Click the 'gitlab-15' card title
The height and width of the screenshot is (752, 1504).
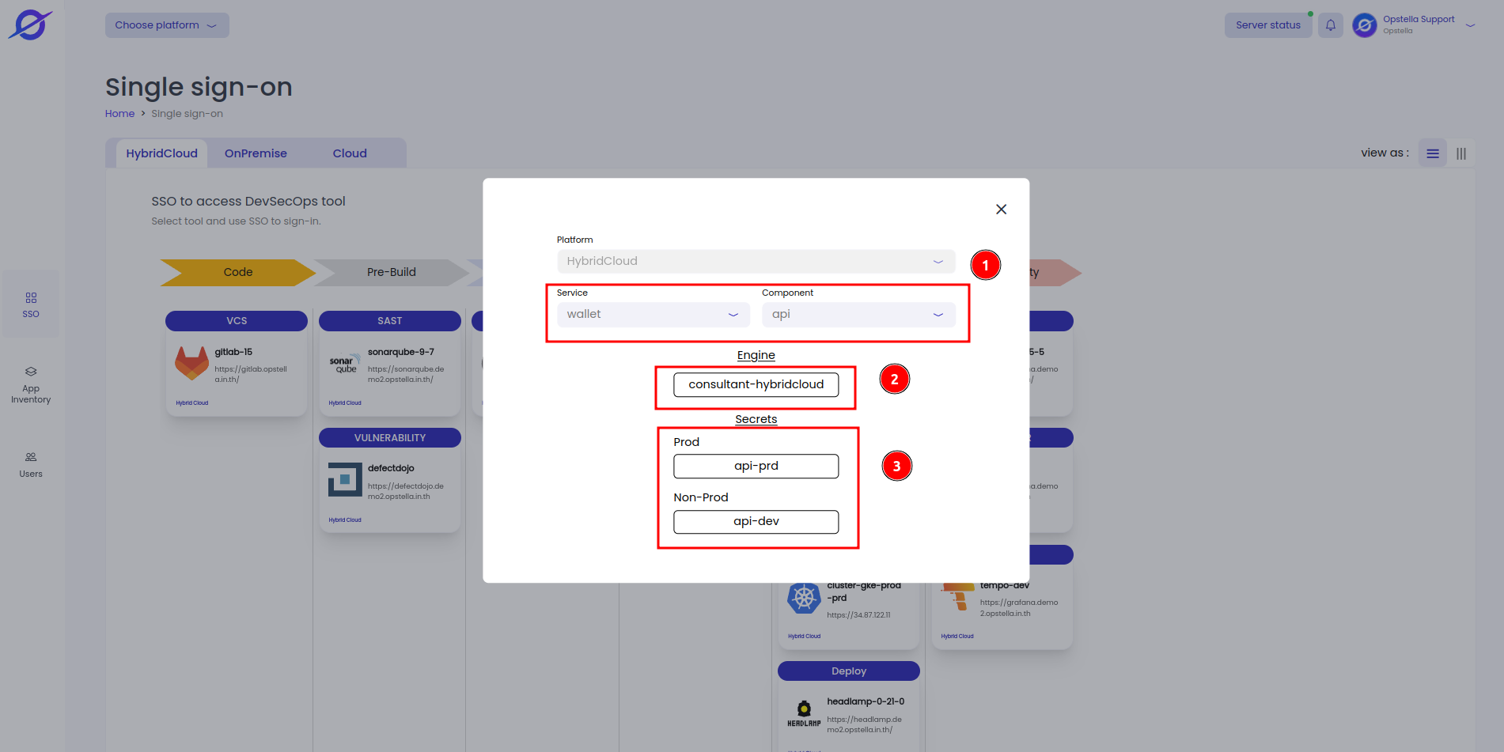(x=233, y=352)
